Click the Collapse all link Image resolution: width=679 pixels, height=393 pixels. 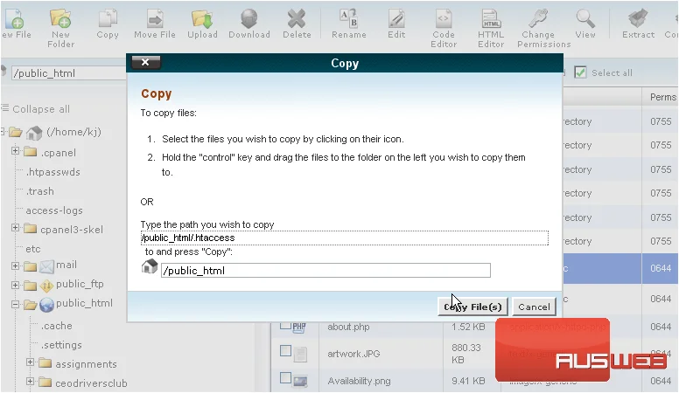coord(41,109)
